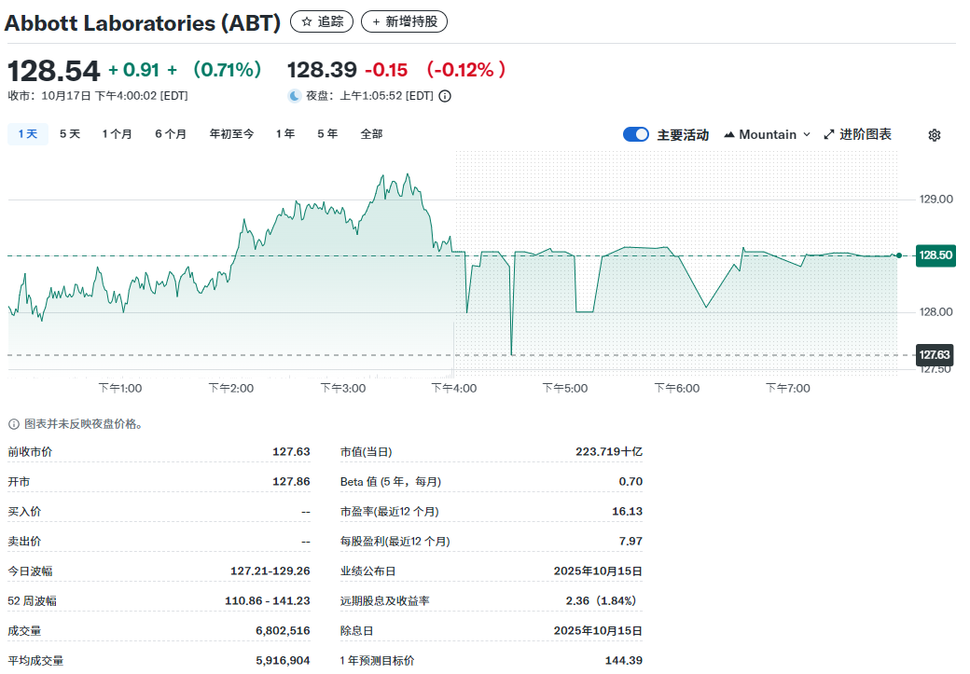Switch chart to 1年 range
The image size is (970, 674).
pyautogui.click(x=285, y=134)
